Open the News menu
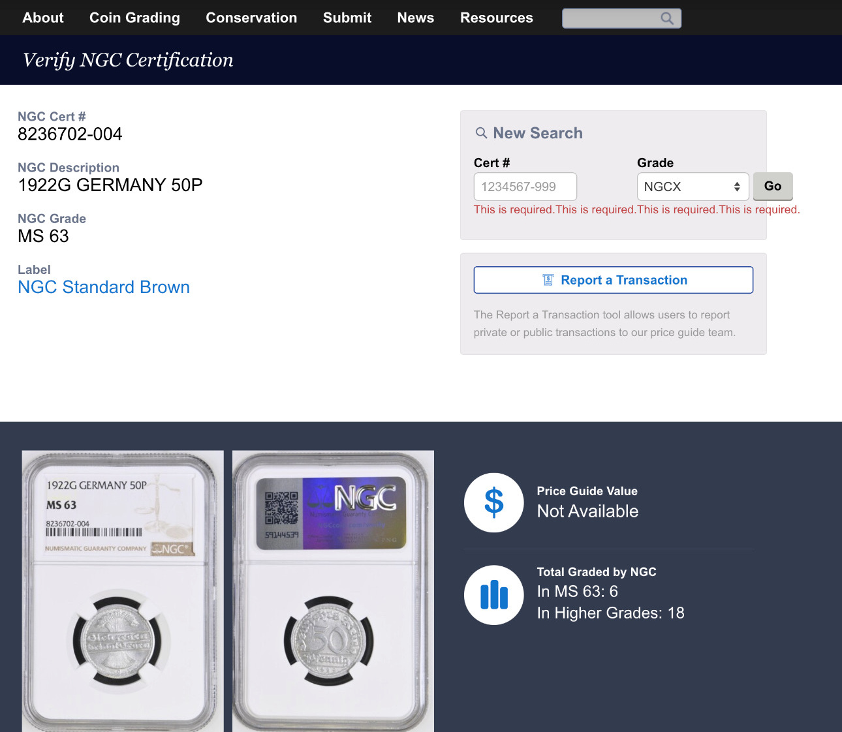842x732 pixels. (416, 18)
